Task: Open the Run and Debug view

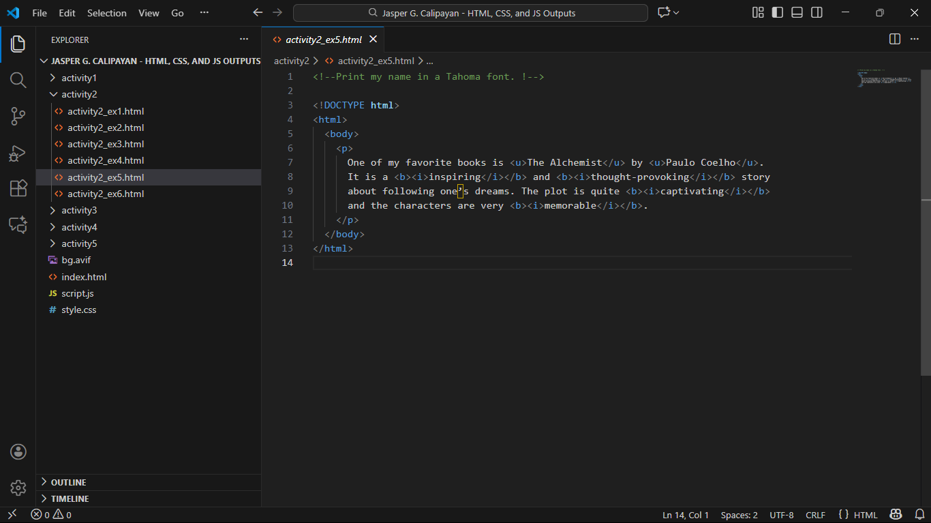Action: pyautogui.click(x=18, y=153)
